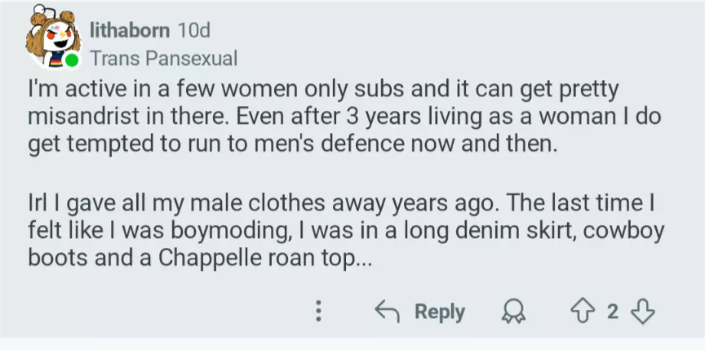Click the line starting "I'm active in"
705x350 pixels.
pyautogui.click(x=323, y=88)
